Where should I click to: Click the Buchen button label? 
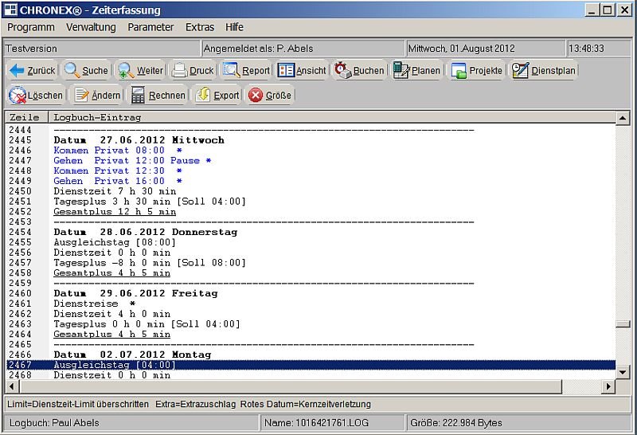coord(369,71)
